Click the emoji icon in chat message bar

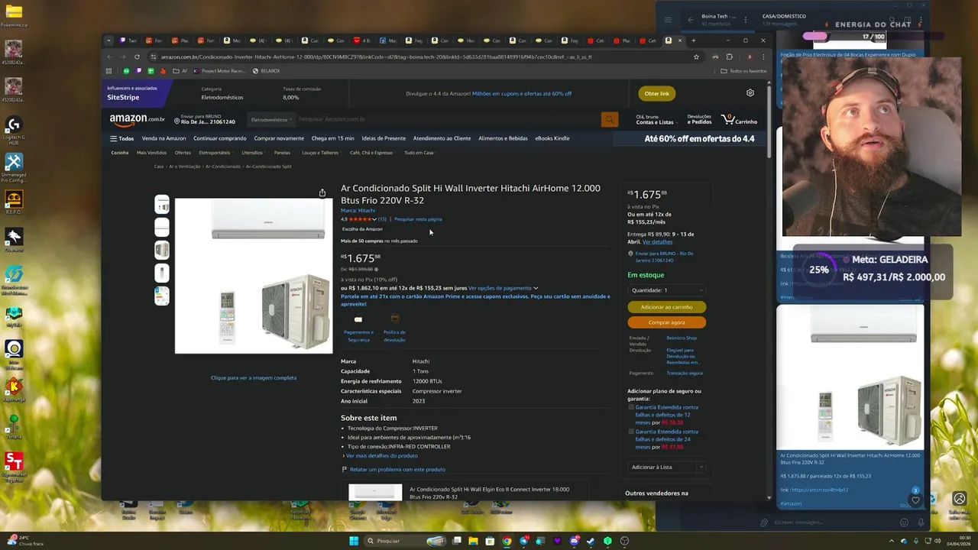click(904, 522)
